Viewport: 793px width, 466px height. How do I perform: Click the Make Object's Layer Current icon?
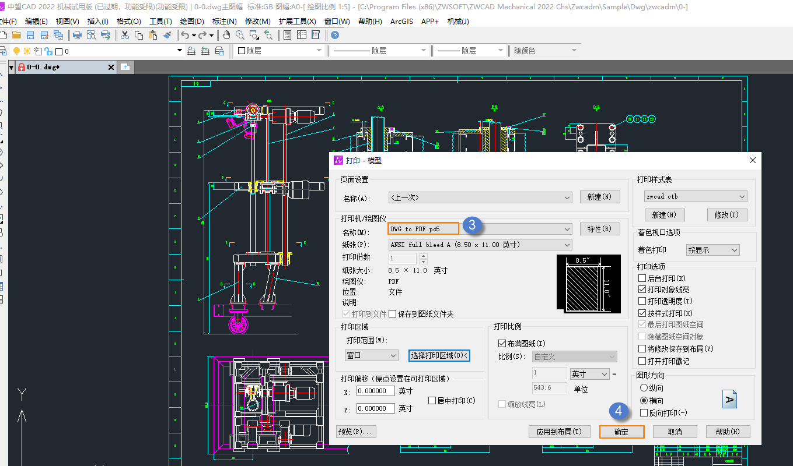tap(191, 51)
